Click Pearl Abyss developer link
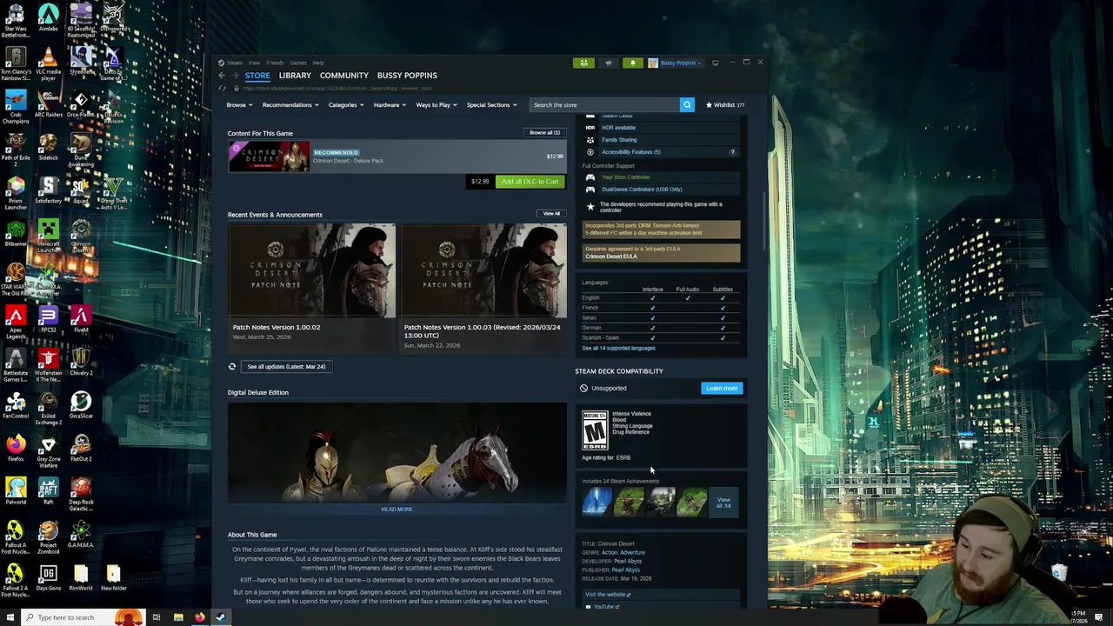This screenshot has height=626, width=1113. (x=627, y=562)
